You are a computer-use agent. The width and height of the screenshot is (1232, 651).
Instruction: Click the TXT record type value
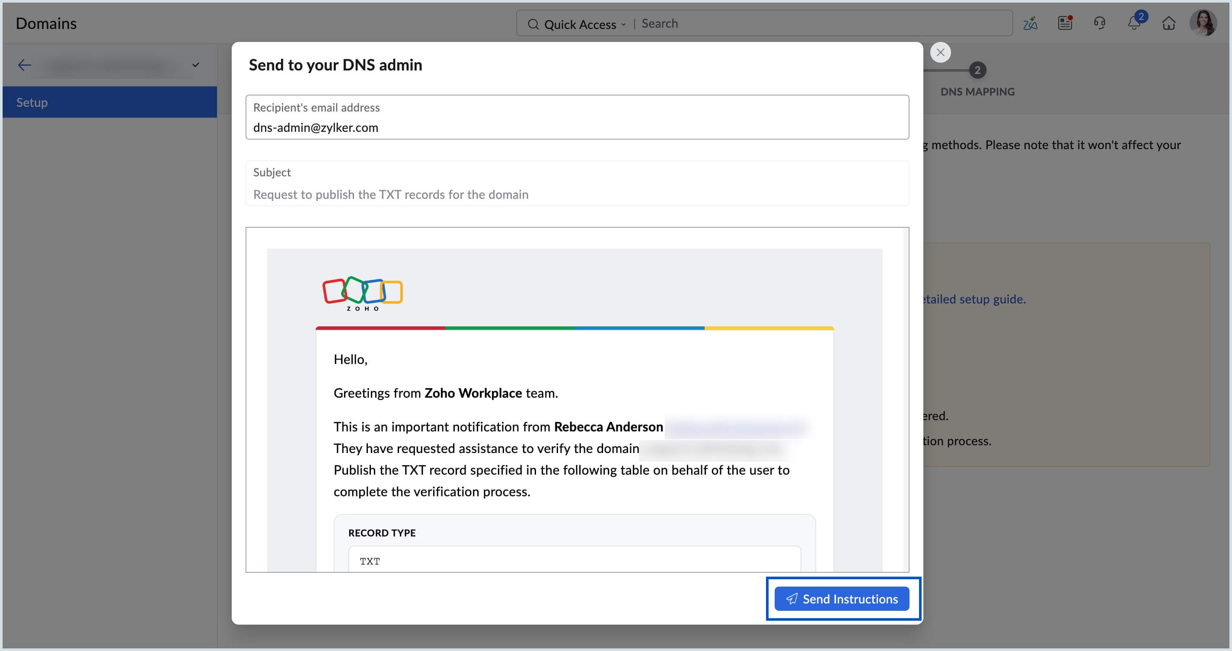pyautogui.click(x=369, y=561)
